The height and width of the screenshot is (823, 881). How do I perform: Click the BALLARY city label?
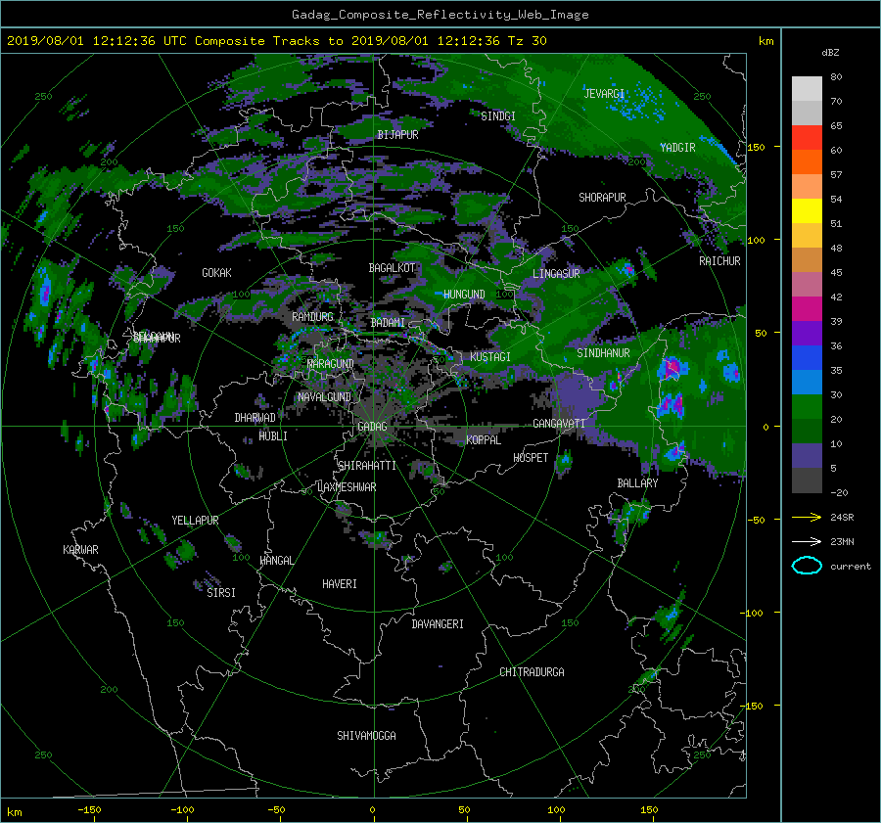click(x=637, y=483)
